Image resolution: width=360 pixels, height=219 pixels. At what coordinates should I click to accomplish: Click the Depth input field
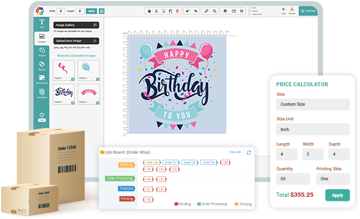coord(339,154)
